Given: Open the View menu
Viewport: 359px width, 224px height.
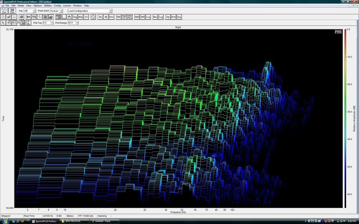Looking at the screenshot, I should point(29,6).
